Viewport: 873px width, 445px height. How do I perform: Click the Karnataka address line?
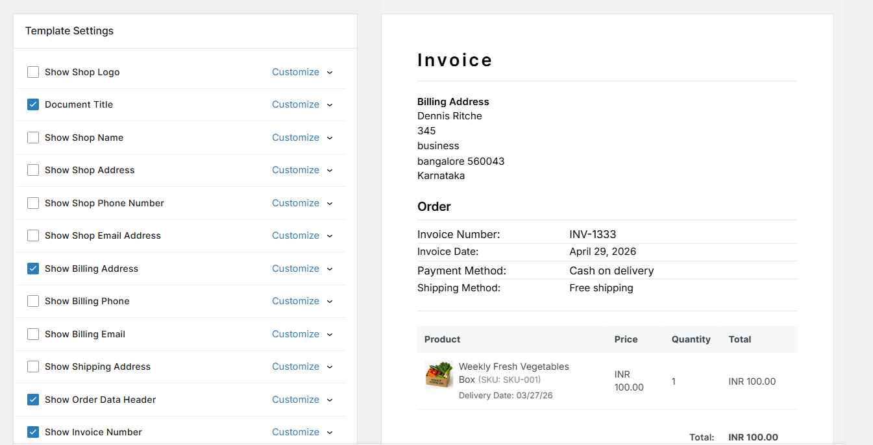441,176
